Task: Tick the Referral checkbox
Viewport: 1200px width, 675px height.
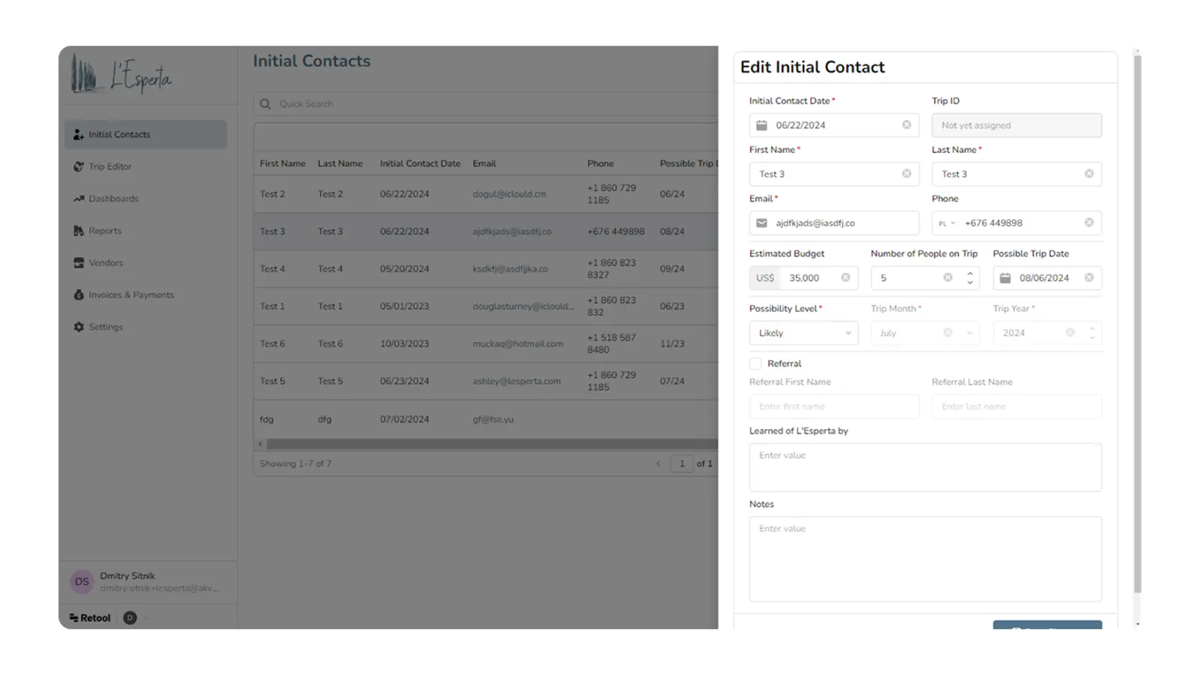Action: pyautogui.click(x=755, y=364)
